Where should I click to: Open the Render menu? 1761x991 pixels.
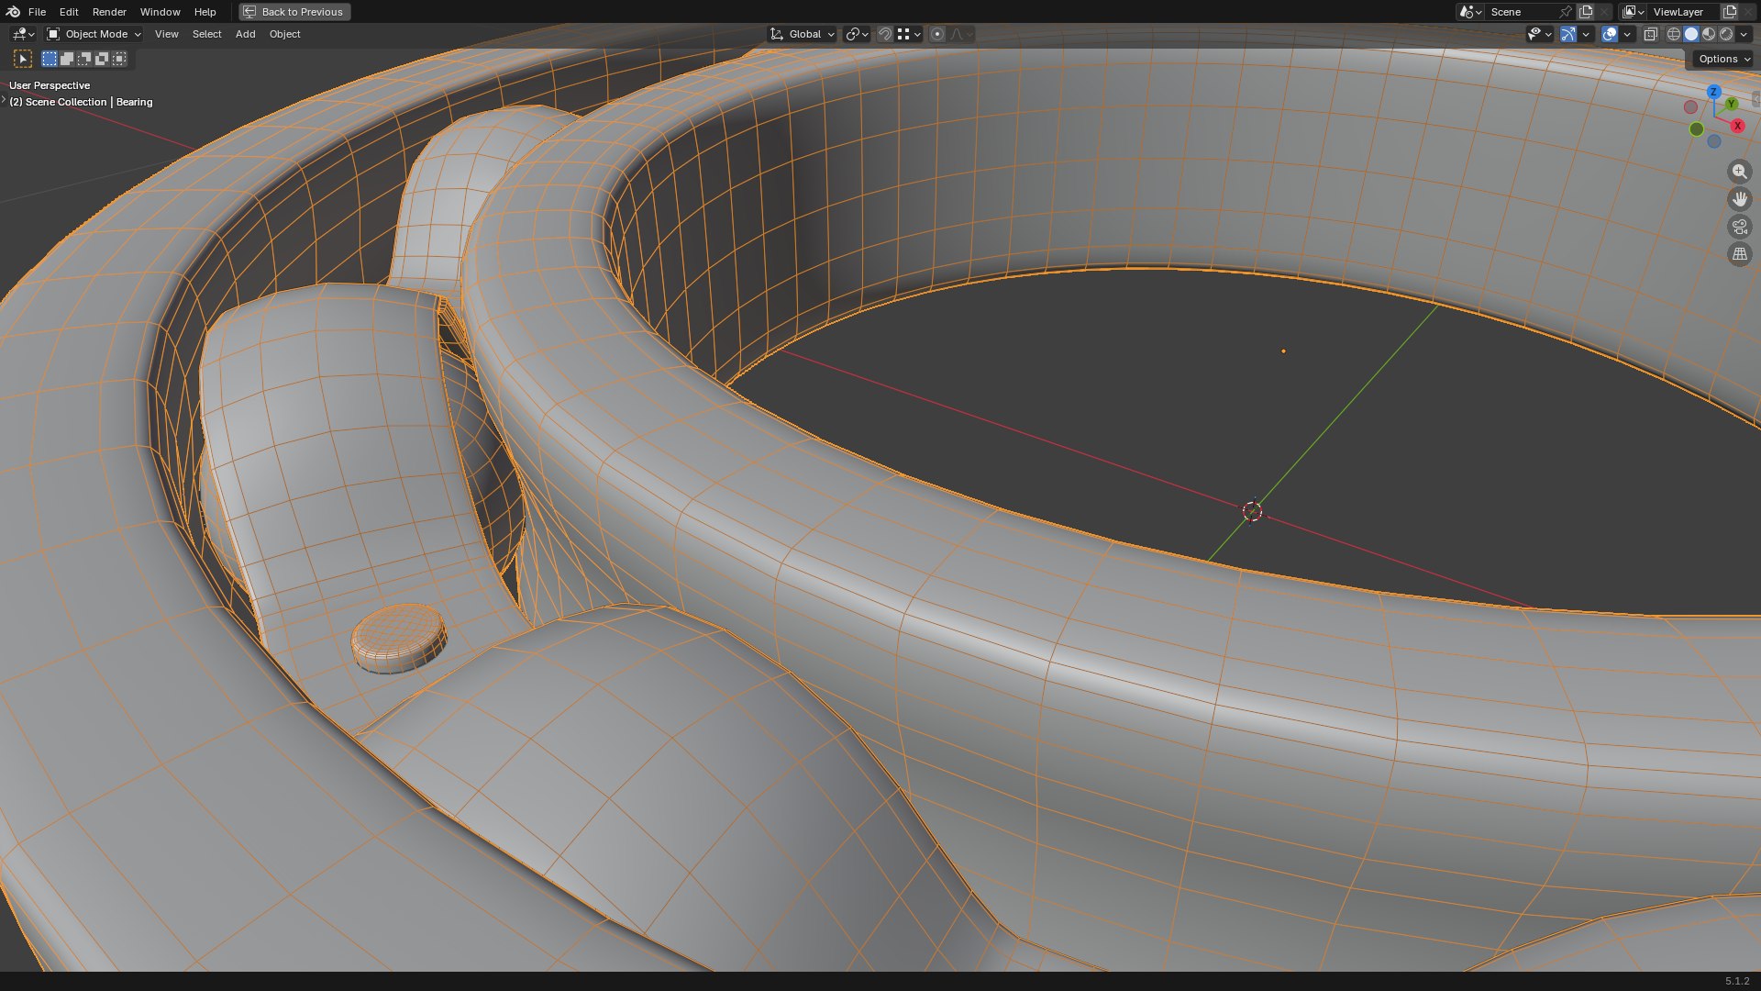[x=109, y=12]
